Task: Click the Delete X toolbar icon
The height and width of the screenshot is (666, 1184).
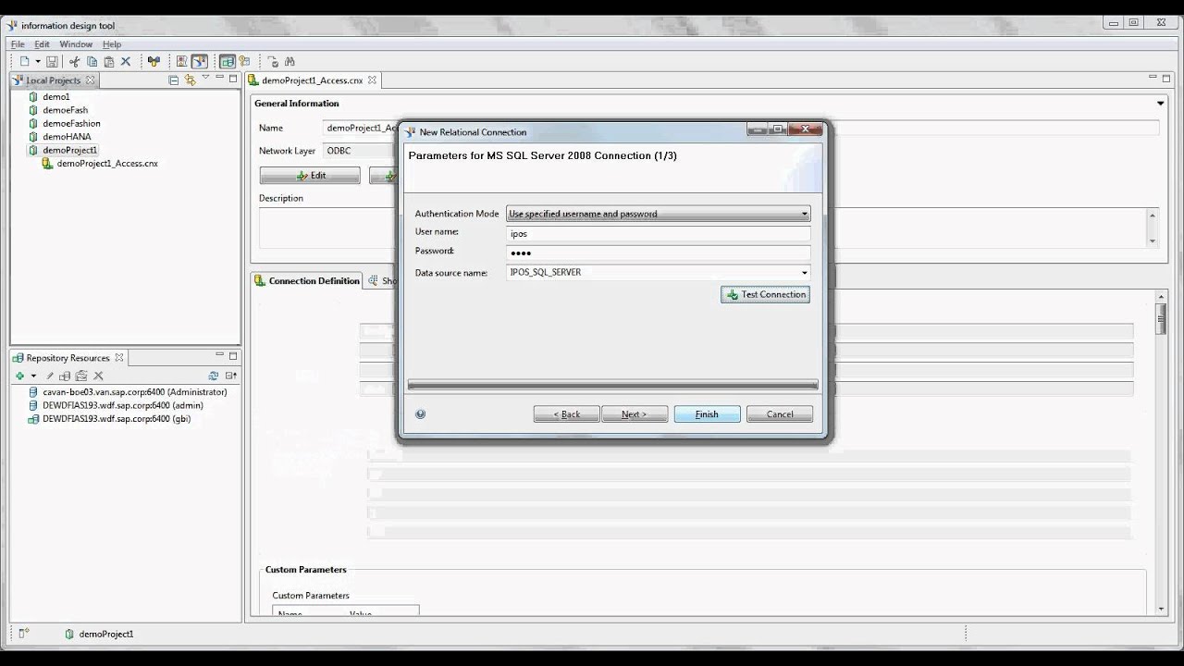Action: (x=126, y=62)
